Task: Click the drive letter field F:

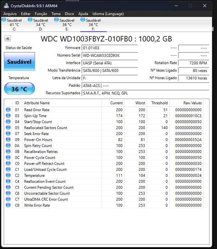Action: (110, 78)
